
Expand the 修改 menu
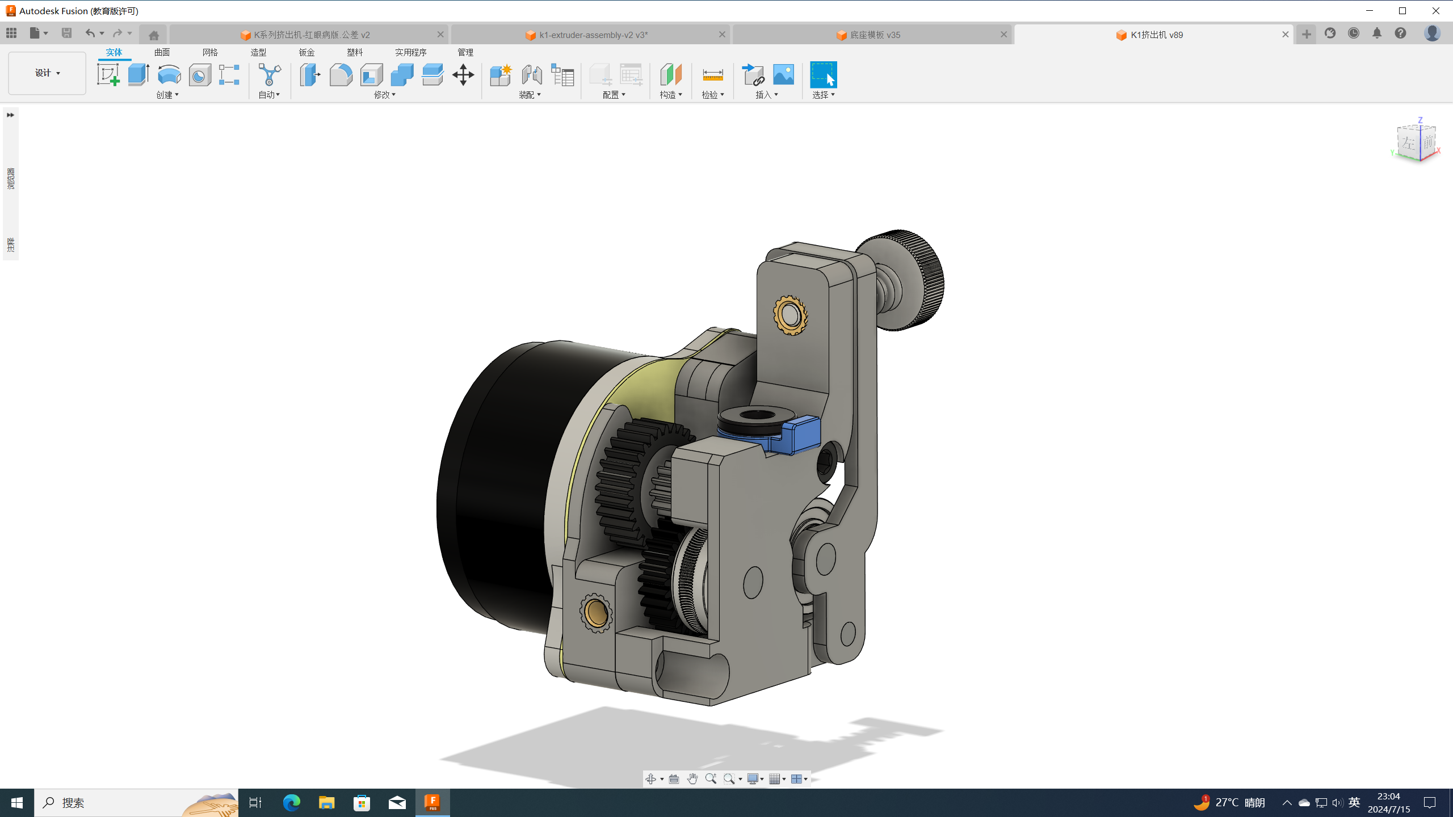[385, 95]
